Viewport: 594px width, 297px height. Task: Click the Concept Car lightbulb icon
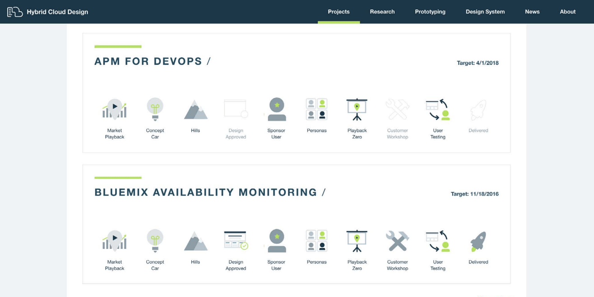point(155,108)
